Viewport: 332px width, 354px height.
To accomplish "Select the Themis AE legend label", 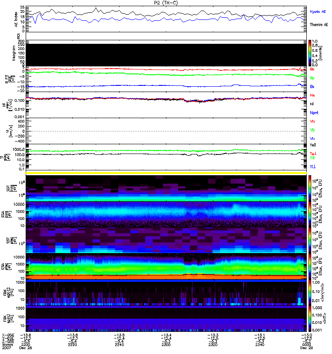I will (319, 25).
